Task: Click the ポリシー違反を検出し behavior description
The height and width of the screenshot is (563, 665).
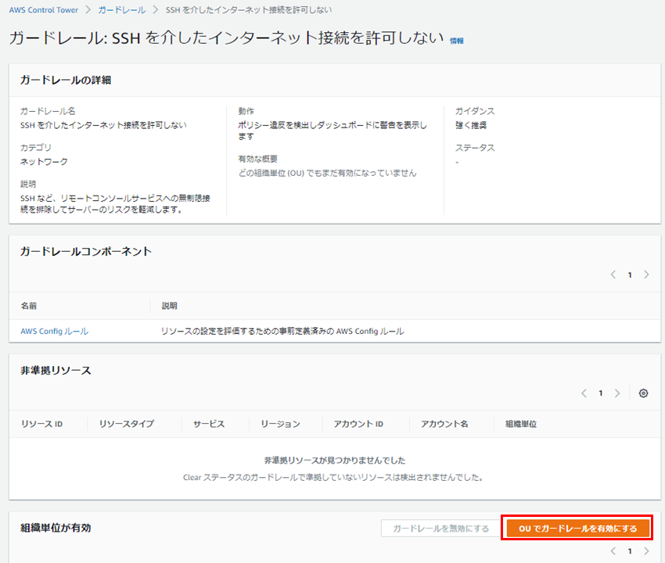Action: tap(332, 131)
